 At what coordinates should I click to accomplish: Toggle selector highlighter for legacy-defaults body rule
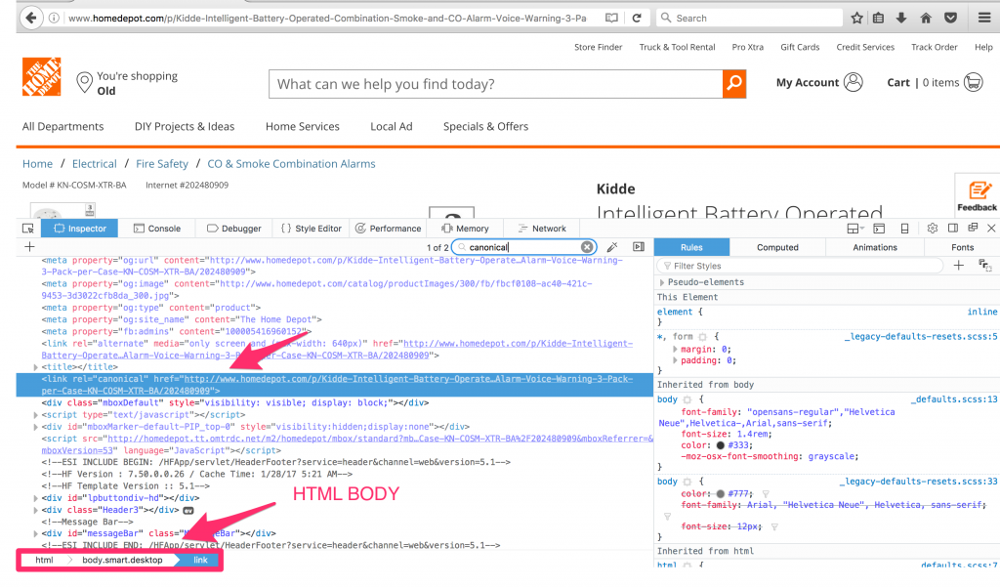pos(687,482)
